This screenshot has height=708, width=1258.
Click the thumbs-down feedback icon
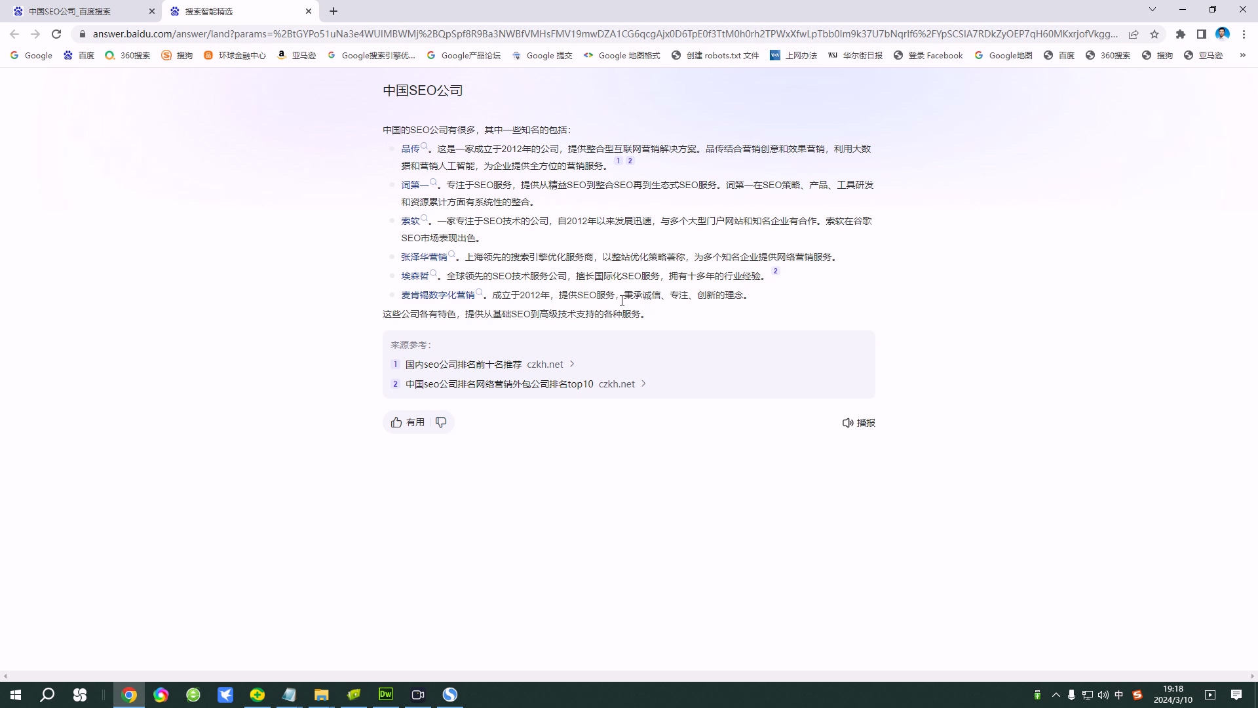(441, 422)
